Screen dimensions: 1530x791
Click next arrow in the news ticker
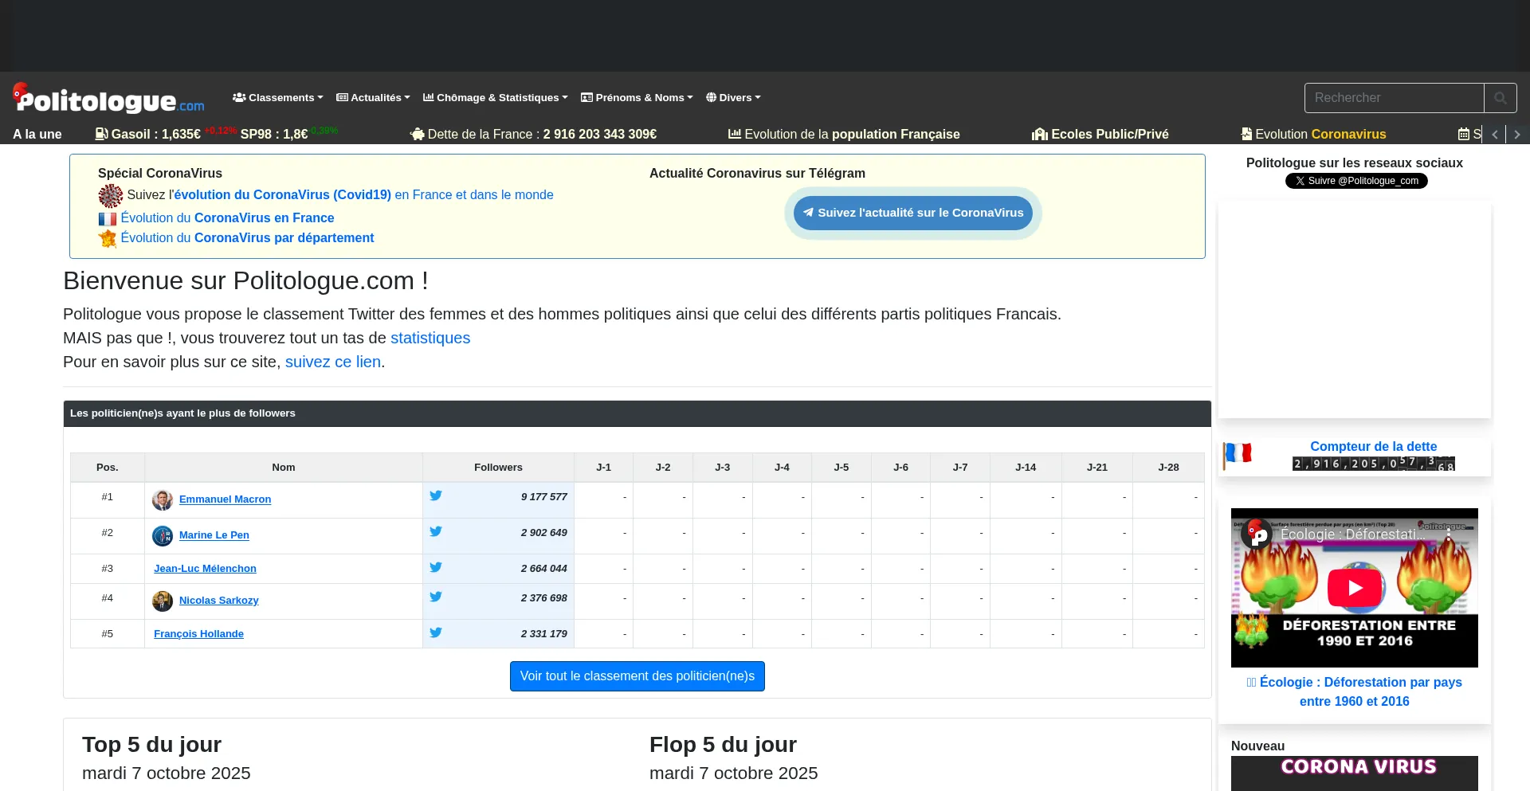click(x=1517, y=135)
